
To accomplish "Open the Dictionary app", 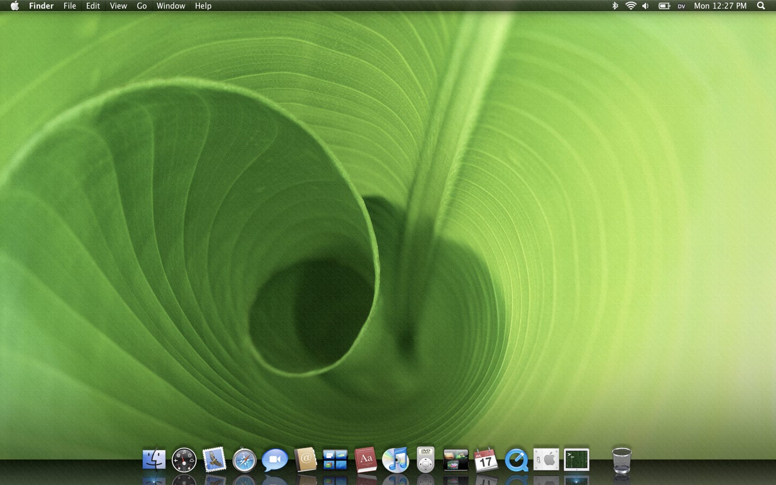I will coord(365,460).
